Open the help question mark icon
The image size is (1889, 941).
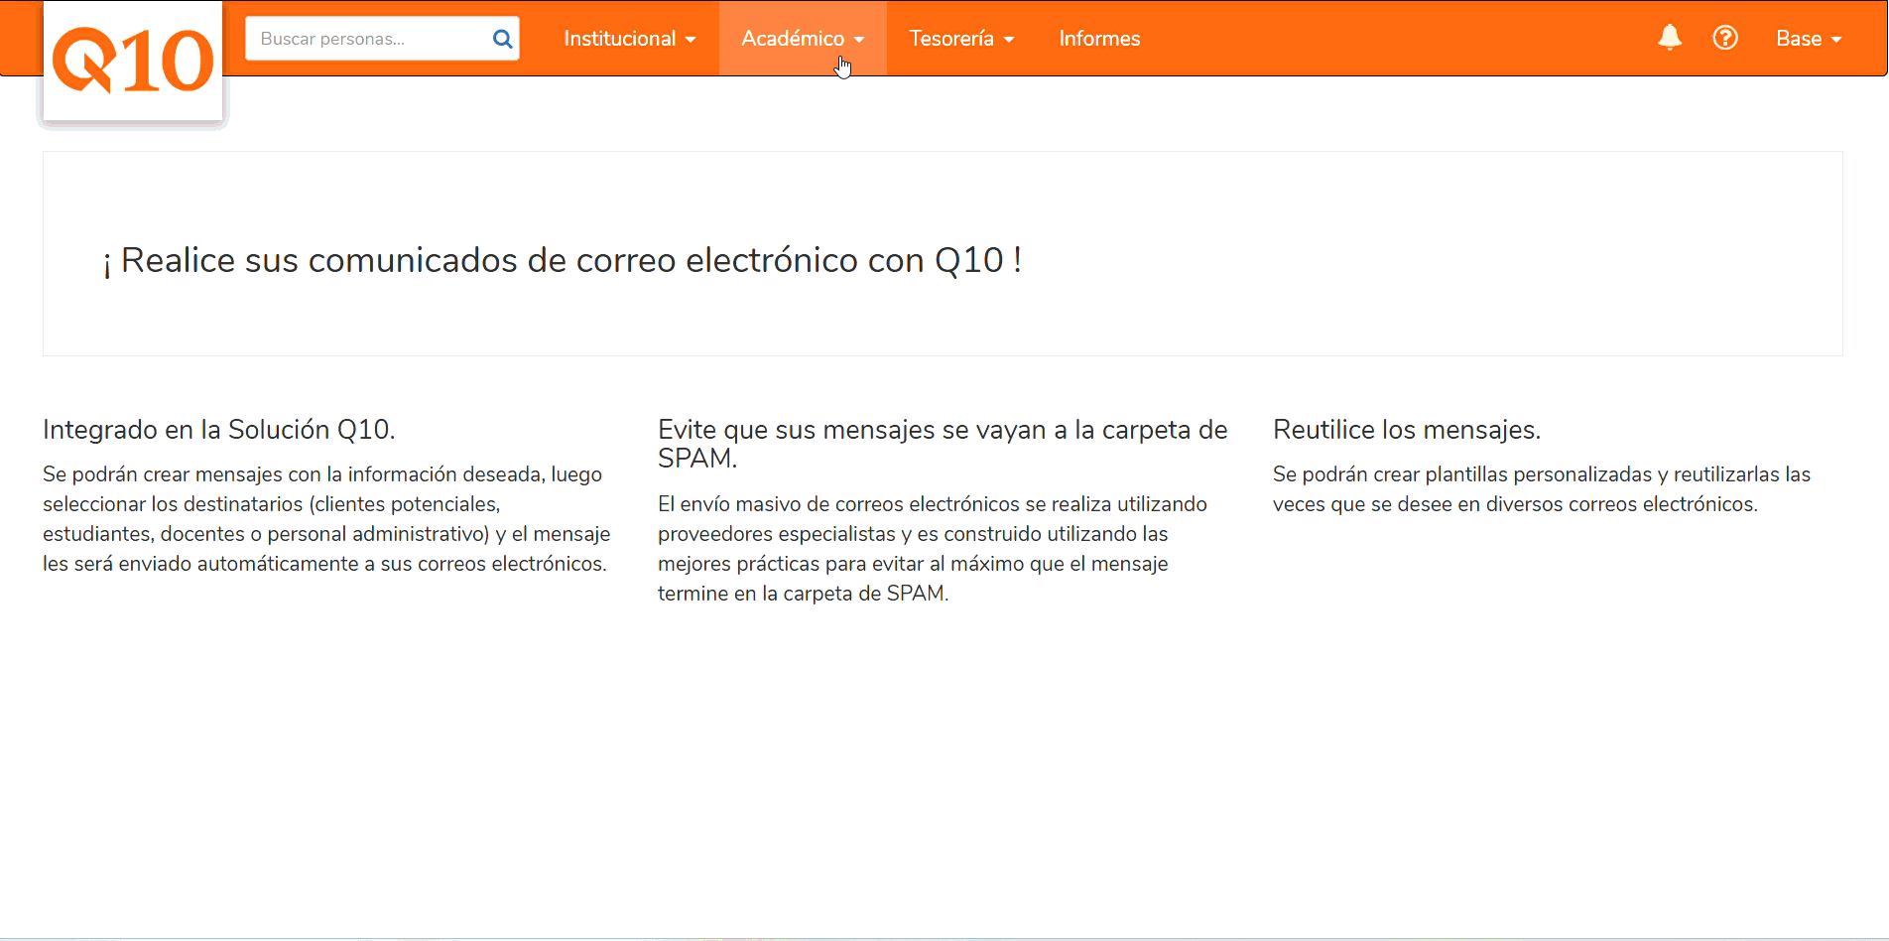pyautogui.click(x=1725, y=38)
